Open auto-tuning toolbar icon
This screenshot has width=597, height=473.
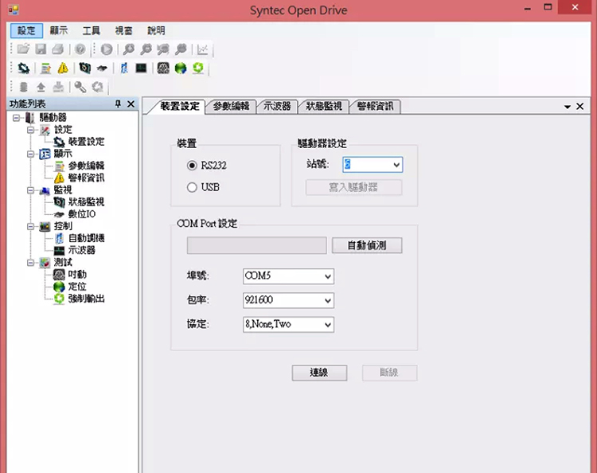point(123,68)
